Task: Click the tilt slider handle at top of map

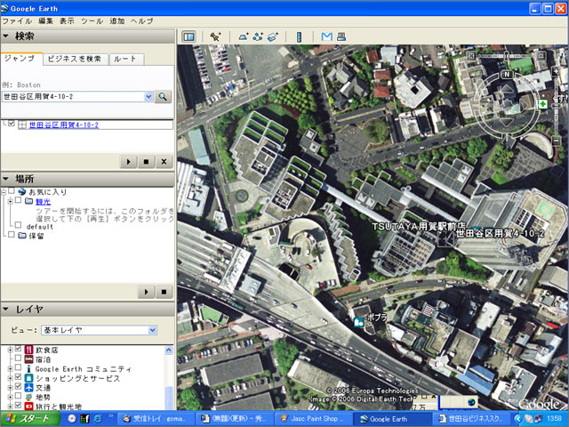Action: 506,55
